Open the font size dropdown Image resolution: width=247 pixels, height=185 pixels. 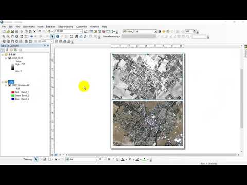click(x=105, y=159)
